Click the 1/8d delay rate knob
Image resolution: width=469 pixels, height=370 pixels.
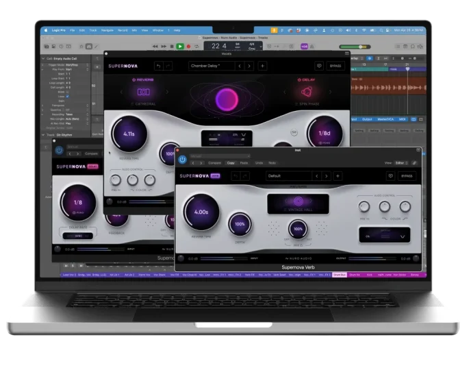point(325,133)
